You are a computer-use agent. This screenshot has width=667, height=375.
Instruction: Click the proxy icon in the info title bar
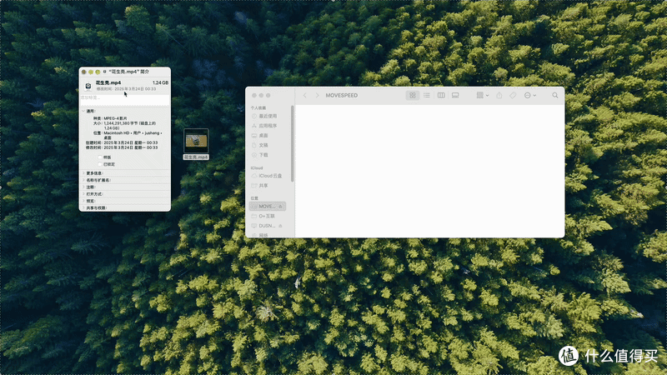click(x=105, y=72)
